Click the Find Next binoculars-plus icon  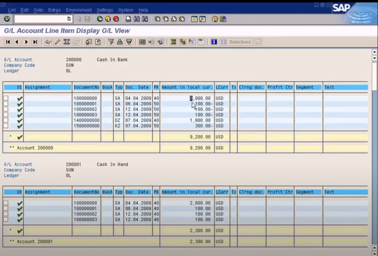[145, 19]
